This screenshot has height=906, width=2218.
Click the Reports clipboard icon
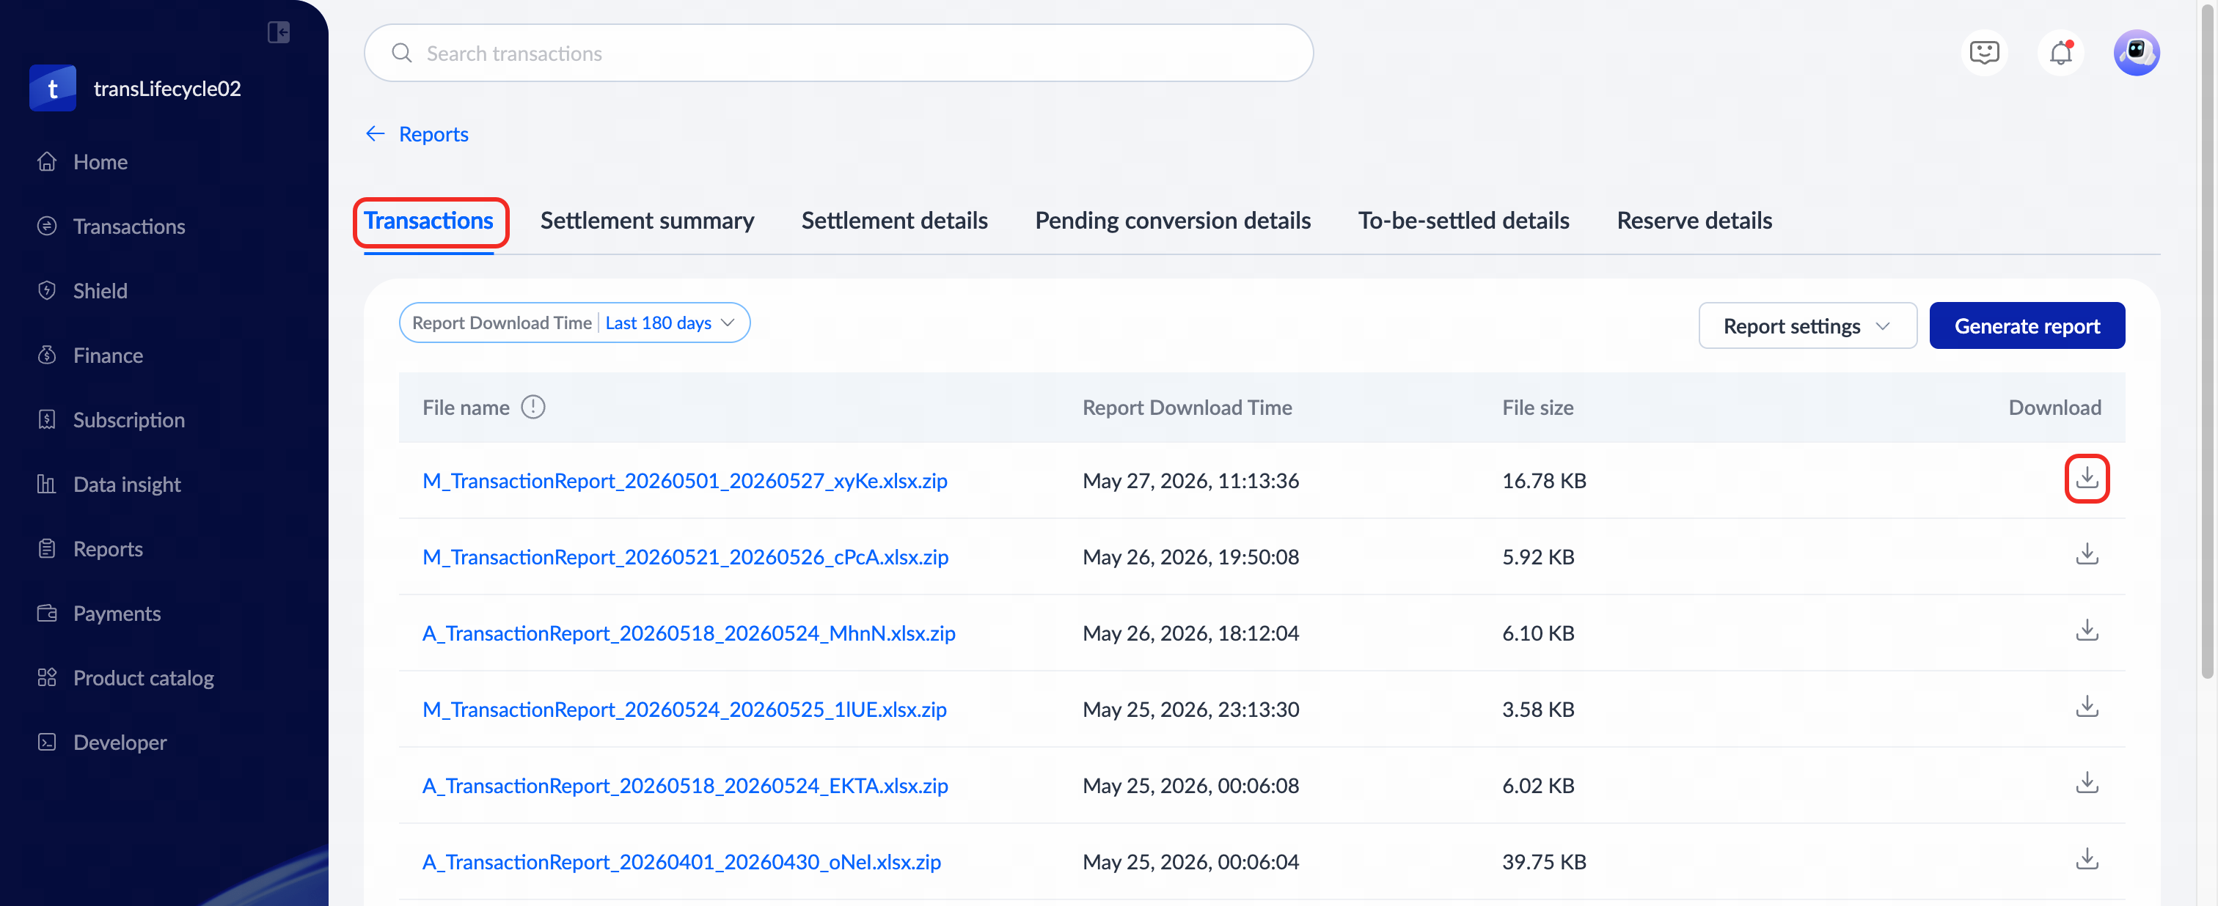click(x=48, y=549)
